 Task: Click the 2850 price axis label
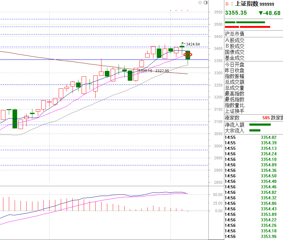point(218,183)
